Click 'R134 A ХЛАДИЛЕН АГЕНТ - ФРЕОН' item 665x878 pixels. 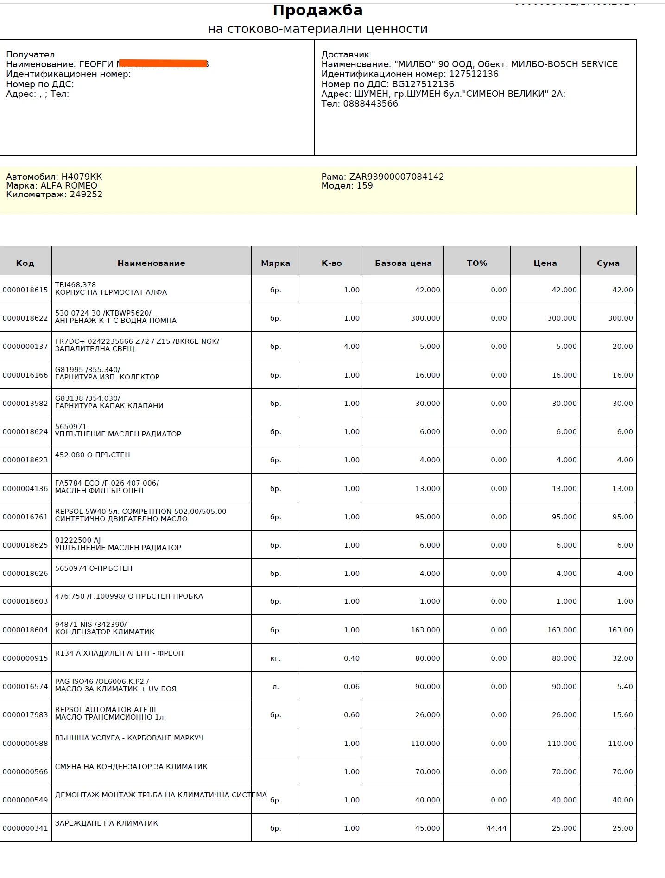pos(119,653)
